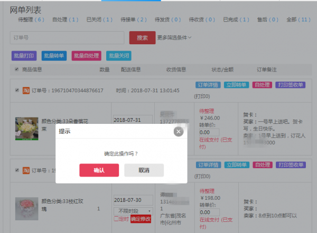
Task: Toggle the second order's checkbox
Action: (x=17, y=170)
